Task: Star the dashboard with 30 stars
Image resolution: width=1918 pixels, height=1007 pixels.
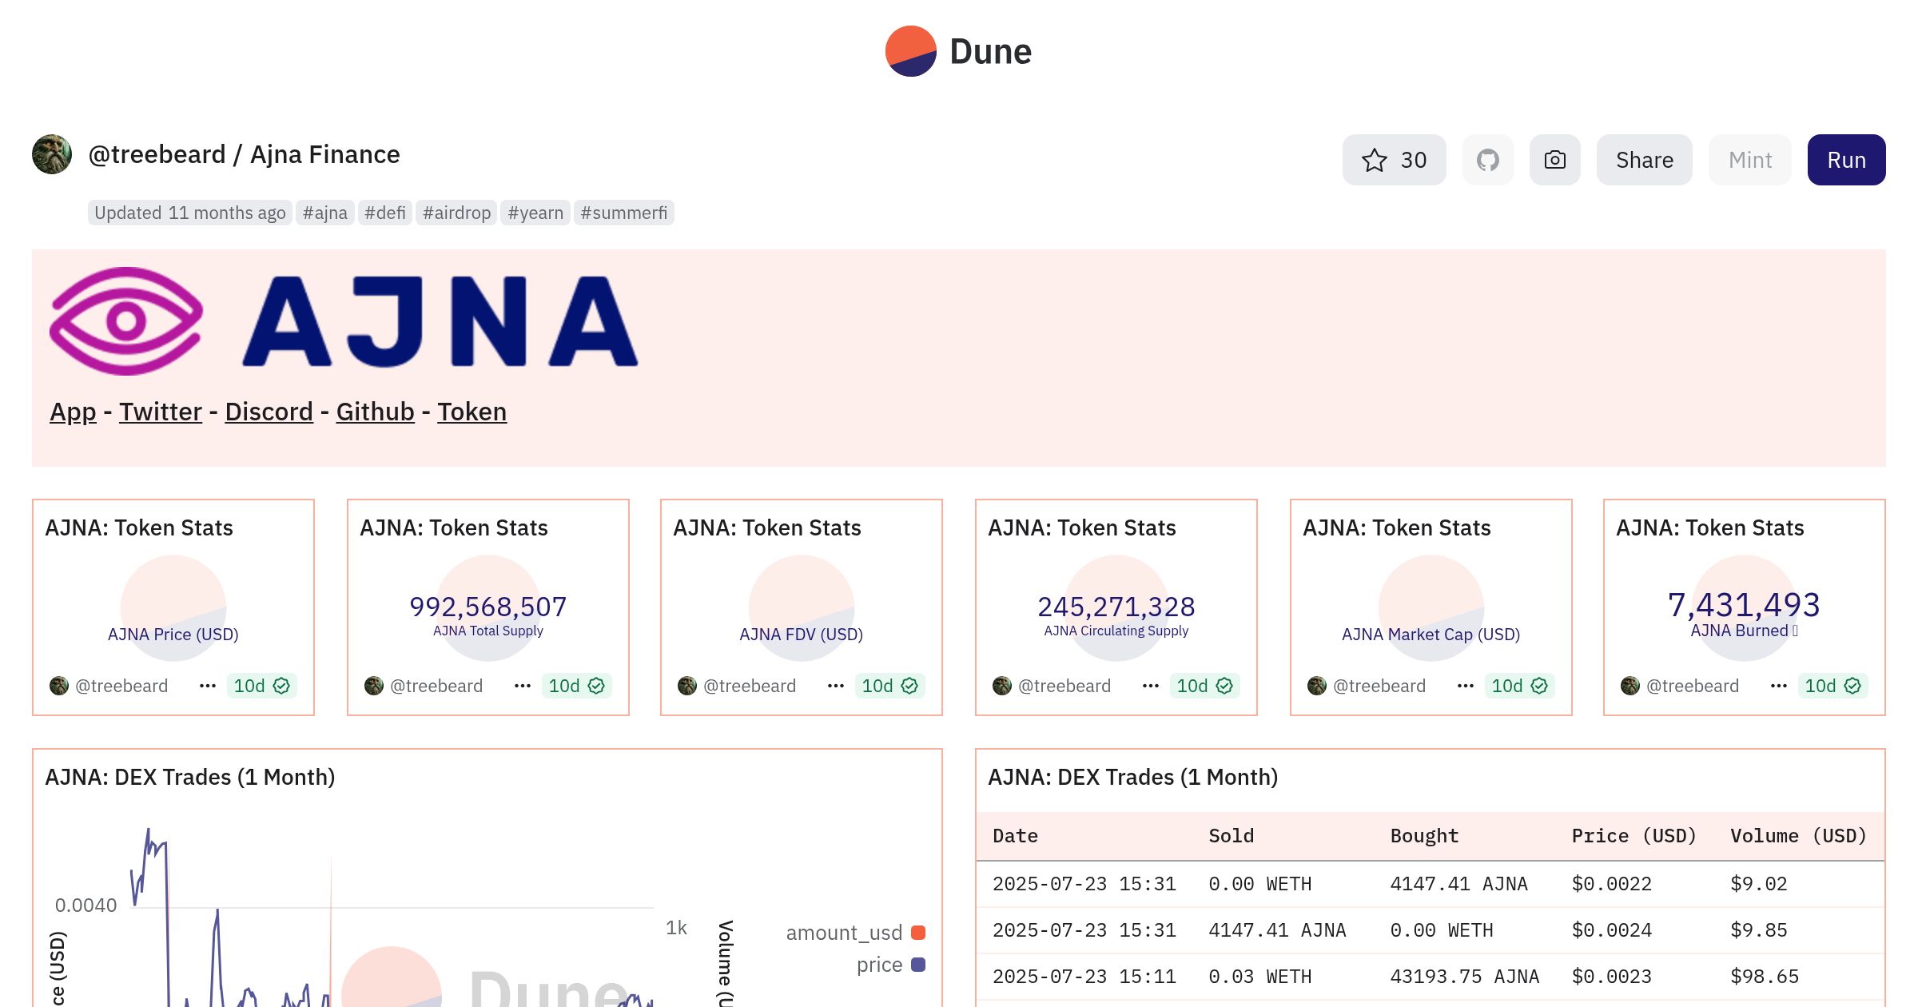Action: point(1395,160)
